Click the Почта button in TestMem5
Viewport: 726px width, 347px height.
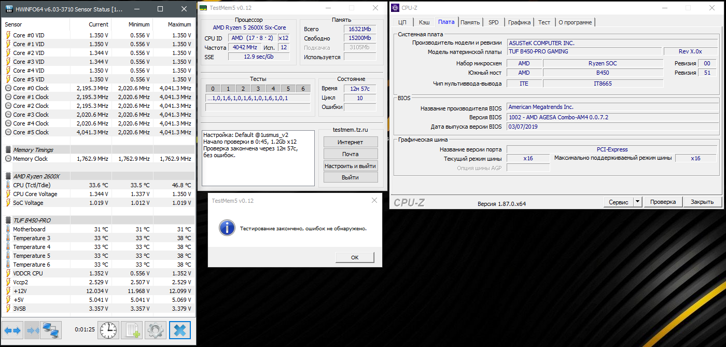coord(351,154)
